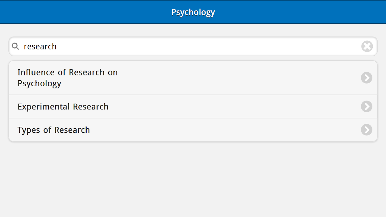The image size is (386, 217).
Task: Click the blank blue header area left of title
Action: (x=81, y=12)
